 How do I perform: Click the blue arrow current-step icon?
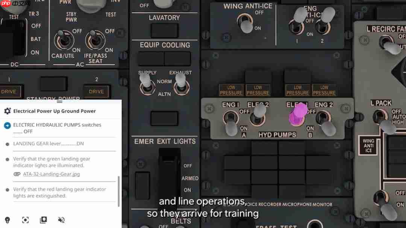click(x=7, y=125)
